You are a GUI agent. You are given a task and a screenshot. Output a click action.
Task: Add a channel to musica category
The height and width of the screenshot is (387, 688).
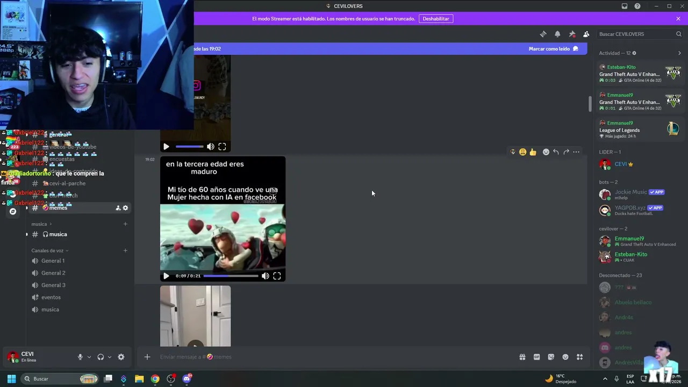click(125, 224)
